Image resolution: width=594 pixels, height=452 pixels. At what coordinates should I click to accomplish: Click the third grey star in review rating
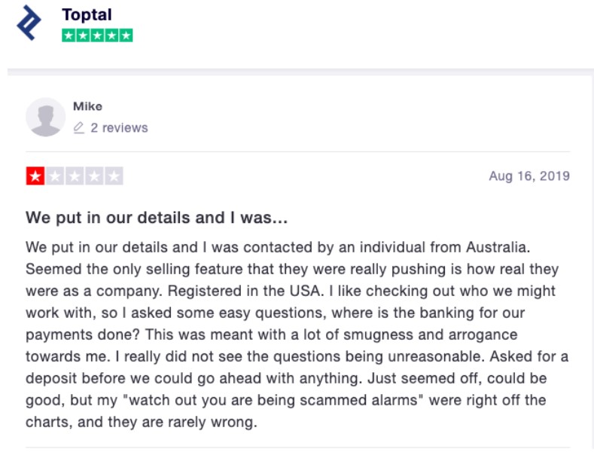tap(75, 176)
